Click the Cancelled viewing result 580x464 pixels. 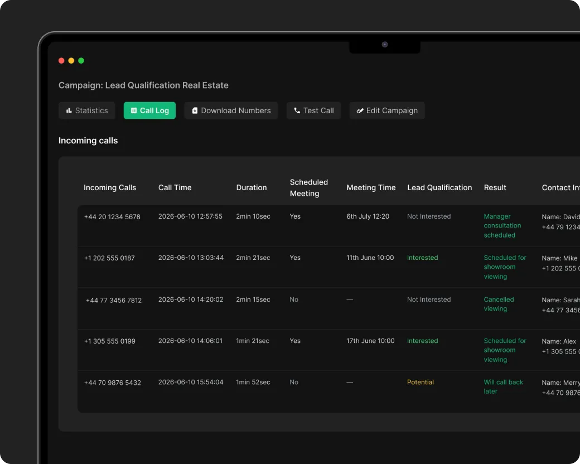pos(499,304)
